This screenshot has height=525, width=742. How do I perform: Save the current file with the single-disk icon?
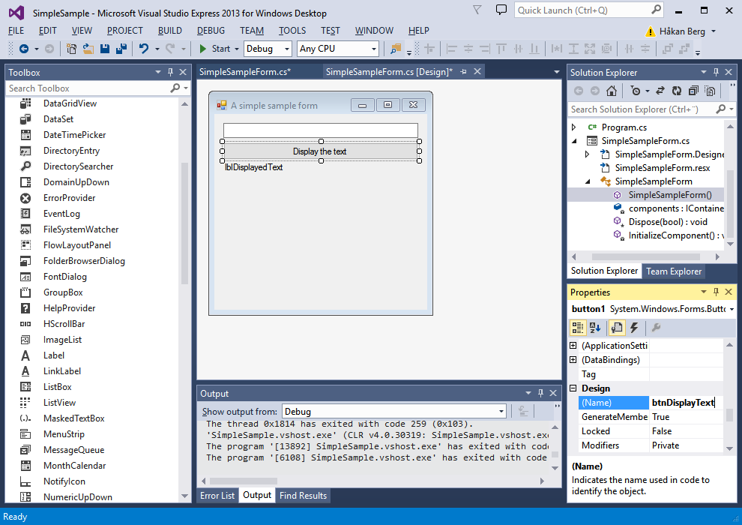point(105,49)
